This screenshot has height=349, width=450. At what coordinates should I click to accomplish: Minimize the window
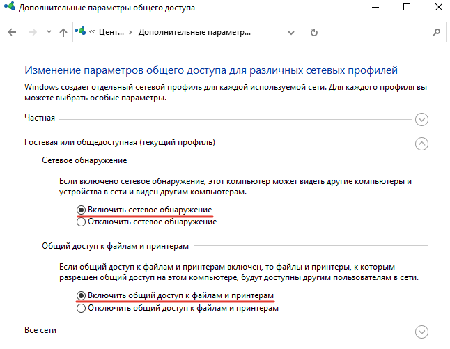(375, 7)
